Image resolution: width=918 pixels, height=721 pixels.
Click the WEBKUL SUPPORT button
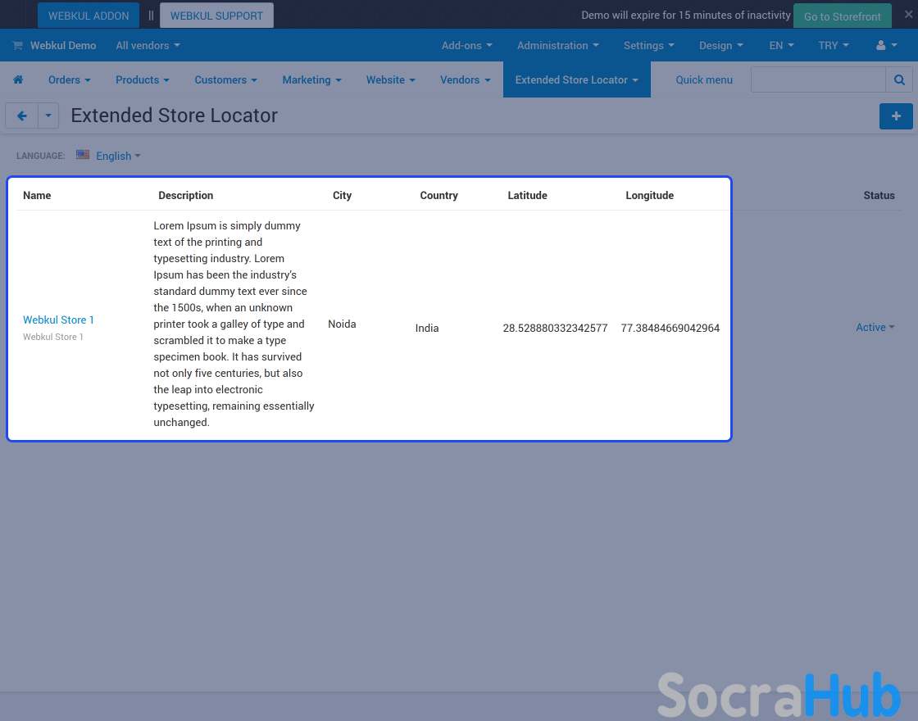[216, 16]
